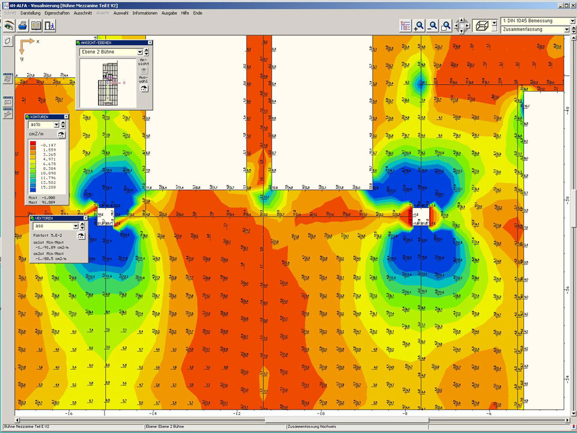Open the legend list settings icon
Screen dimensions: 577x433
coord(405,26)
